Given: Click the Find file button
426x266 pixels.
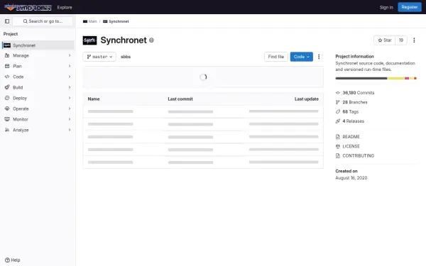Looking at the screenshot, I should pos(275,57).
